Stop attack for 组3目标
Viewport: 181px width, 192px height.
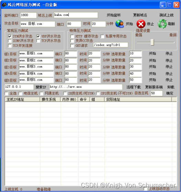pos(169,67)
